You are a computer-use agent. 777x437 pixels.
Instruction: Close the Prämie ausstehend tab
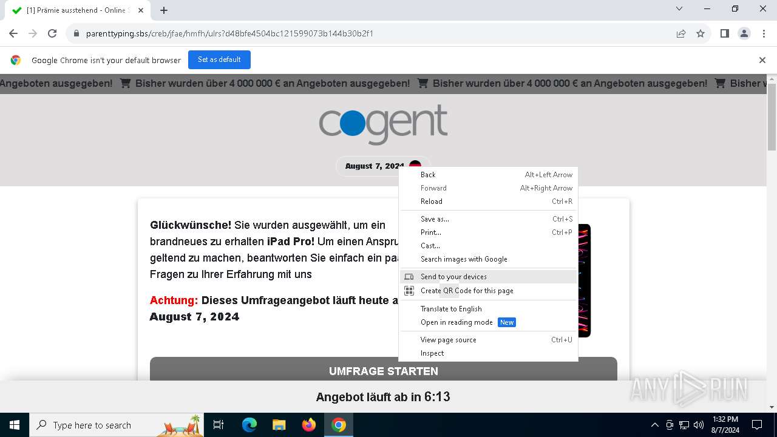point(142,10)
